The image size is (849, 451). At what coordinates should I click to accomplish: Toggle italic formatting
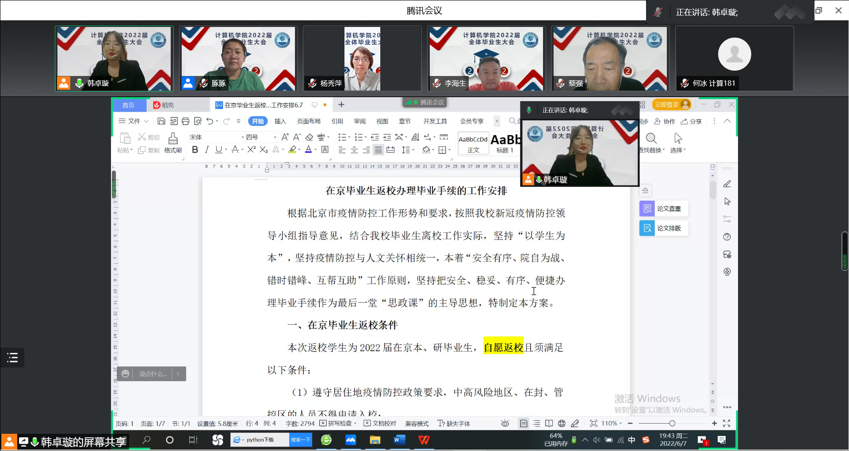(x=207, y=150)
